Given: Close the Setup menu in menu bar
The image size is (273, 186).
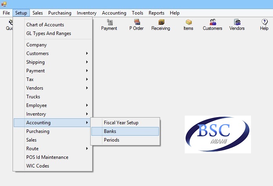Looking at the screenshot, I should pyautogui.click(x=21, y=13).
